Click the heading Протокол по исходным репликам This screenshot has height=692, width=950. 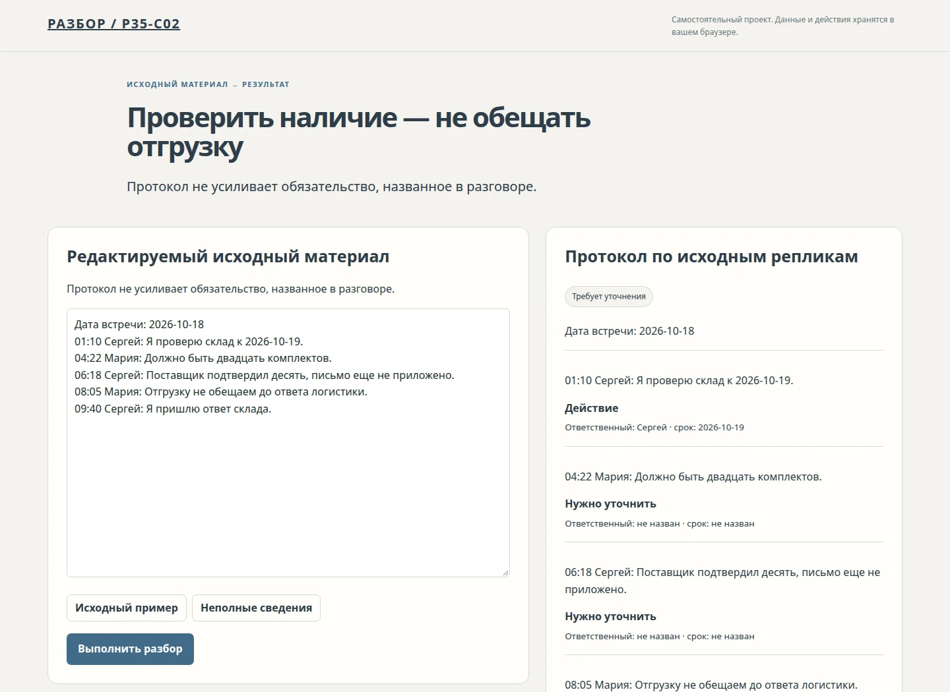(x=711, y=256)
